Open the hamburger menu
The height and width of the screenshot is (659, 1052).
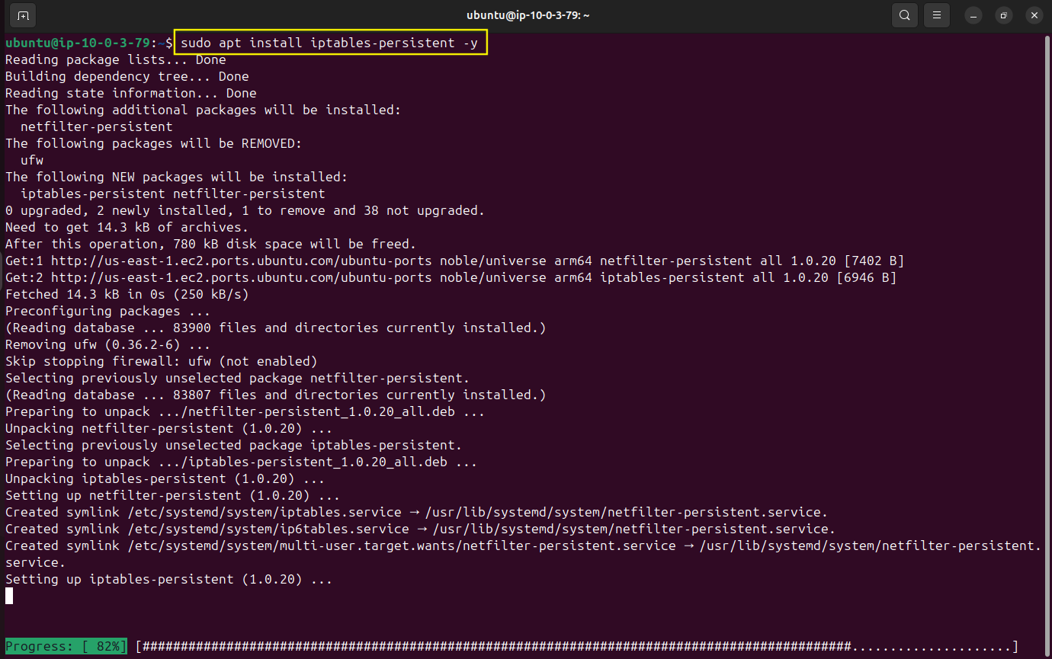[x=937, y=15]
